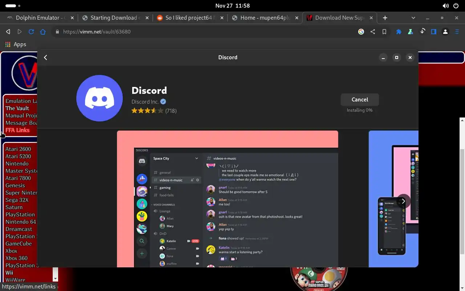Select the Download New Super Mario tab
The height and width of the screenshot is (291, 465).
340,18
